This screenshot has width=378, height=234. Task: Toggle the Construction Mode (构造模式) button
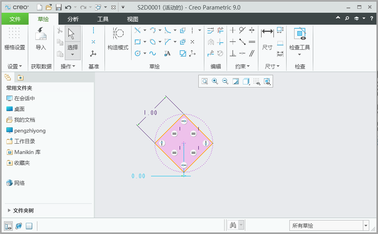point(118,39)
